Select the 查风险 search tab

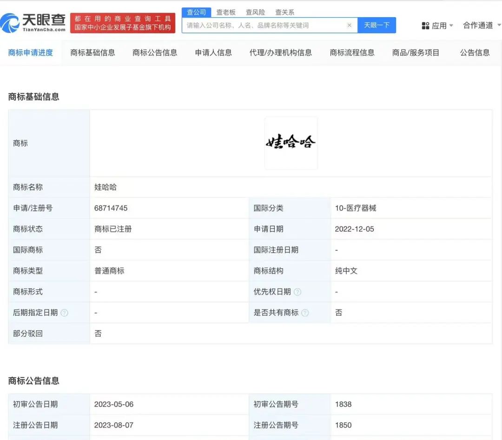[256, 12]
